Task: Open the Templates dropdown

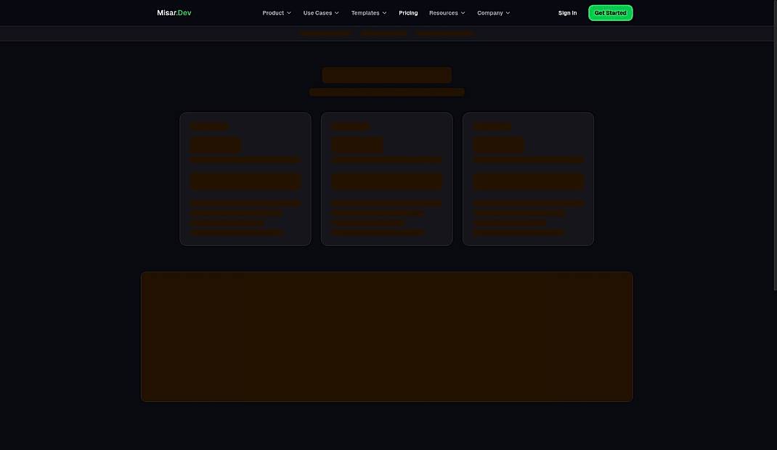Action: 369,13
